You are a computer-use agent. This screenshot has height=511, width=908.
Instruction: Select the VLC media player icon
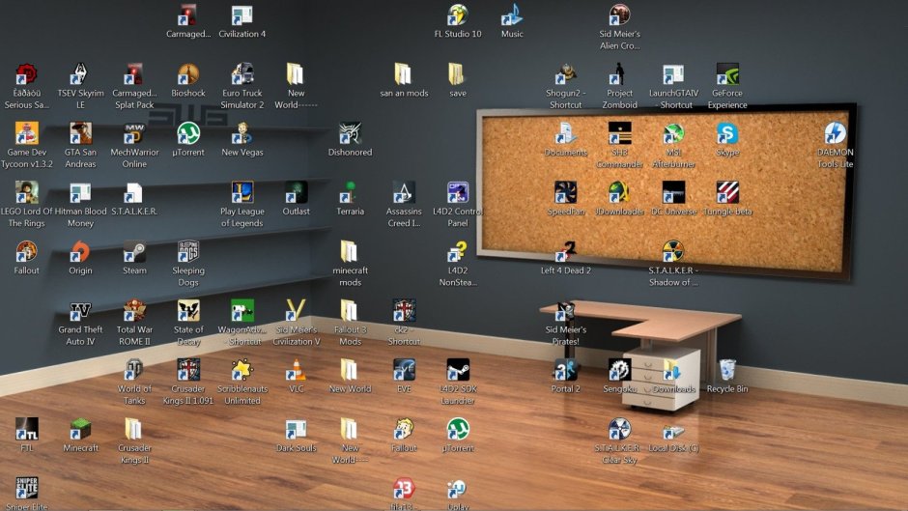(297, 370)
